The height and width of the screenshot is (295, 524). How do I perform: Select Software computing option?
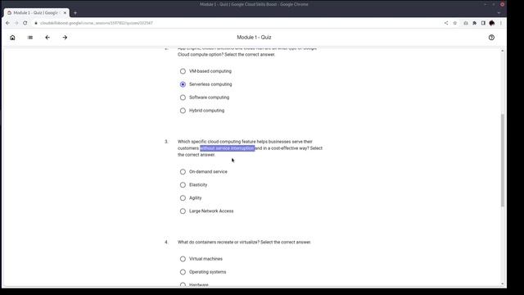coord(183,98)
